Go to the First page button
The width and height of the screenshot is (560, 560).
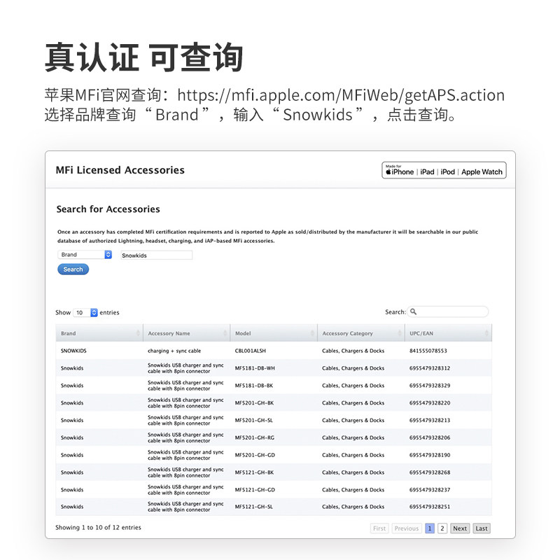point(379,528)
